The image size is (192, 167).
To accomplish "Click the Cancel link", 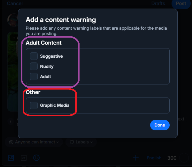I will pyautogui.click(x=15, y=4).
